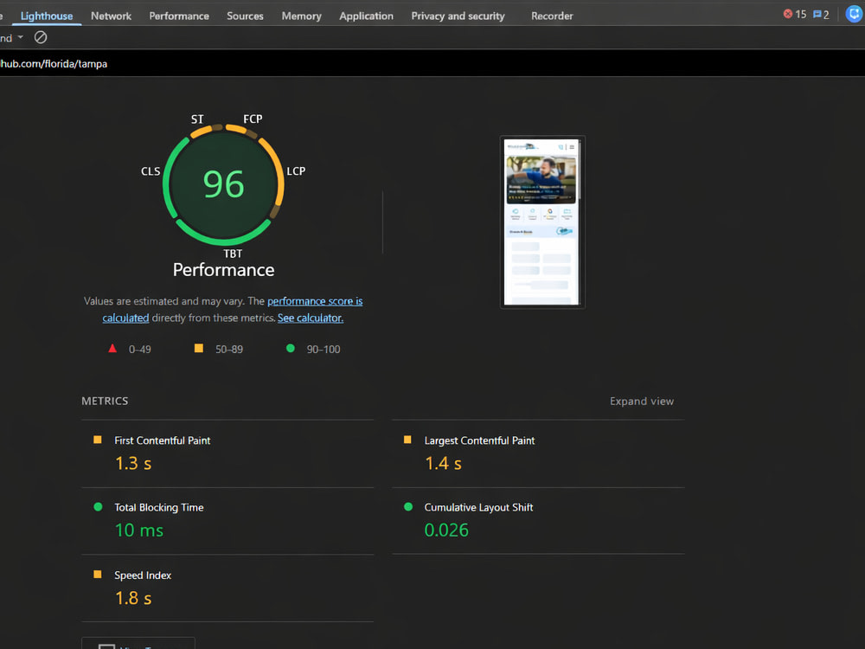Image resolution: width=865 pixels, height=649 pixels.
Task: Click the blue AI assistance icon
Action: [854, 15]
